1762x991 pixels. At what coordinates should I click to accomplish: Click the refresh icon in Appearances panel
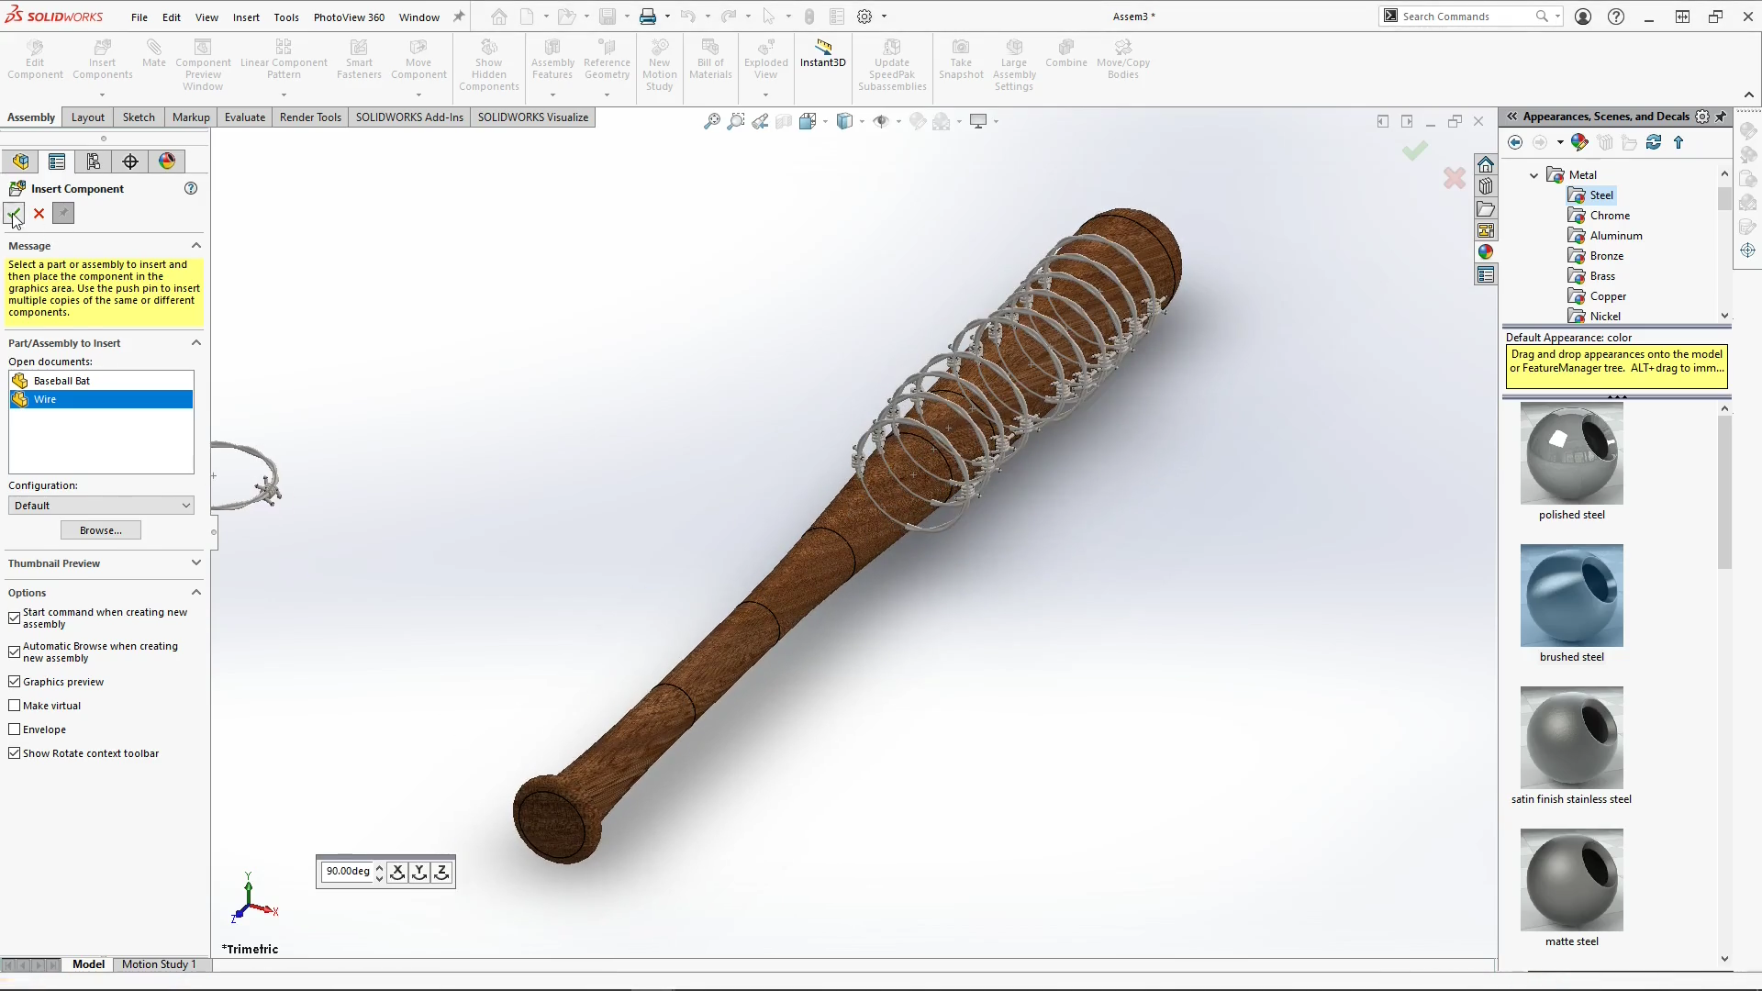click(1654, 142)
